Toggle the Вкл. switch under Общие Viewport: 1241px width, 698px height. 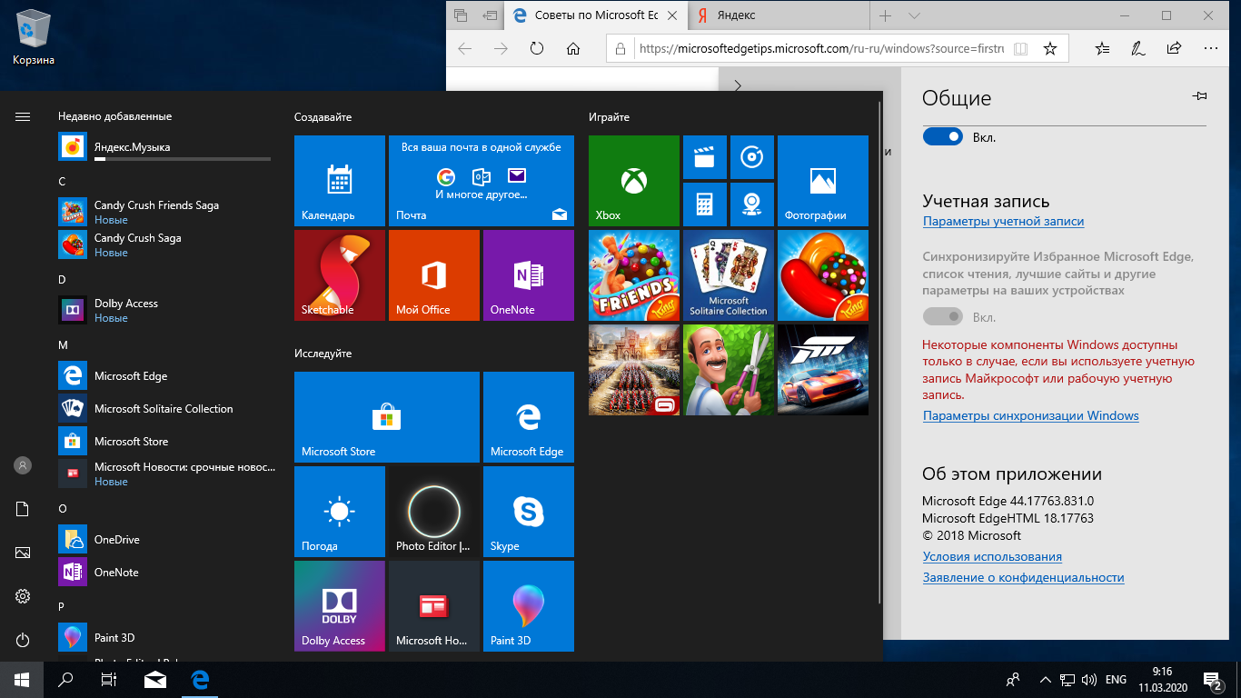(942, 136)
